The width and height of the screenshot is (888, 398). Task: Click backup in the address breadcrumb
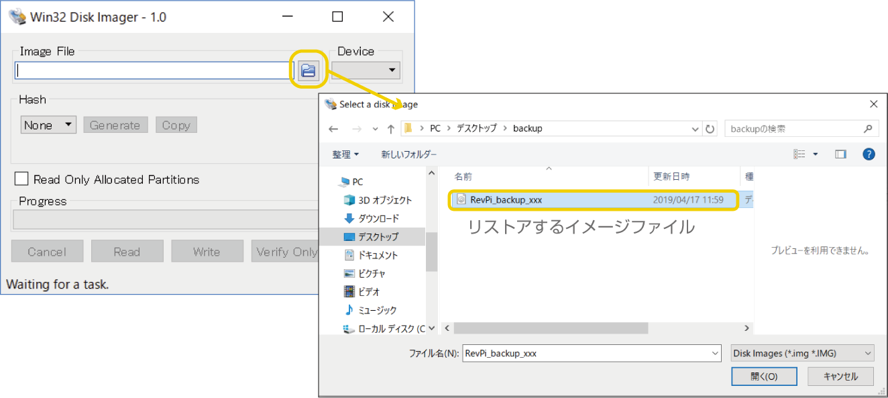[x=528, y=128]
